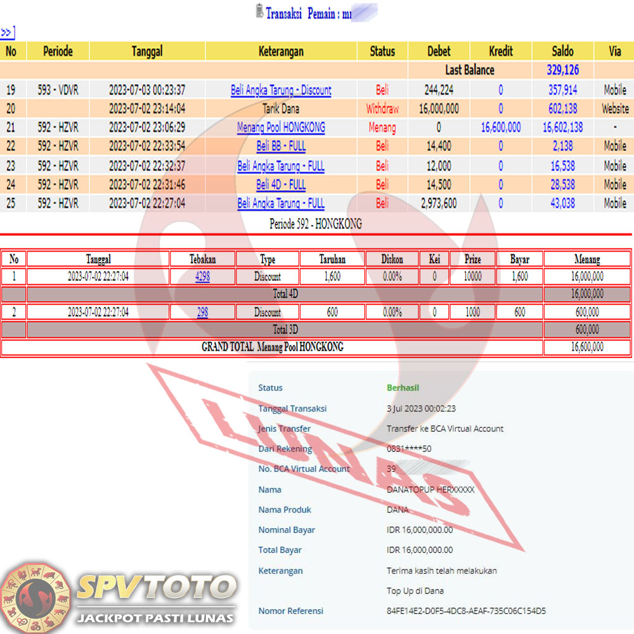Viewport: 634px width, 634px height.
Task: Open the Menang Pool HONGKONG link
Action: pyautogui.click(x=281, y=127)
